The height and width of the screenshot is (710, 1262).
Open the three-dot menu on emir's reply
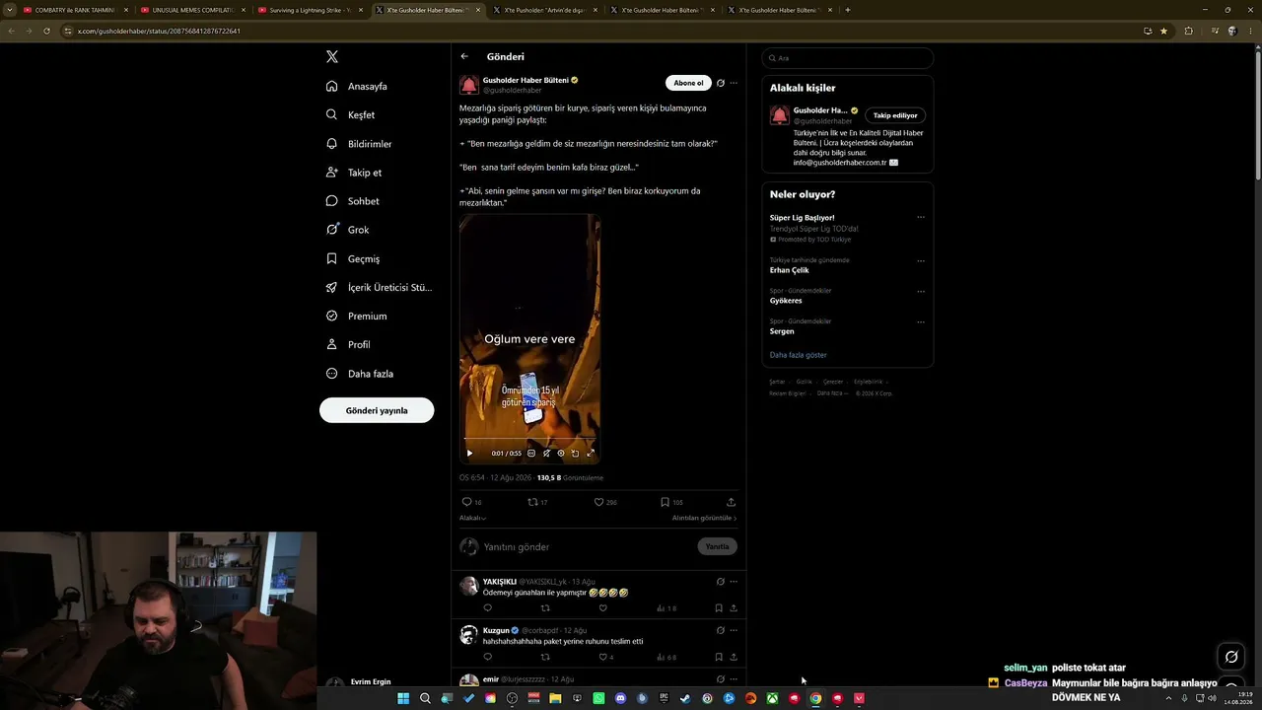click(x=734, y=679)
